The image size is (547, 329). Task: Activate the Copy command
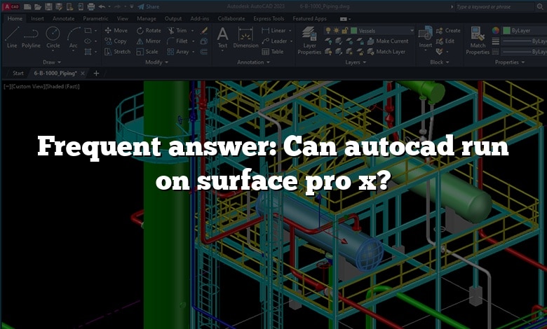tap(116, 41)
